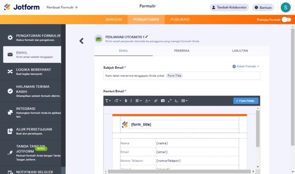Click editor scroll-down arrow

point(258,167)
